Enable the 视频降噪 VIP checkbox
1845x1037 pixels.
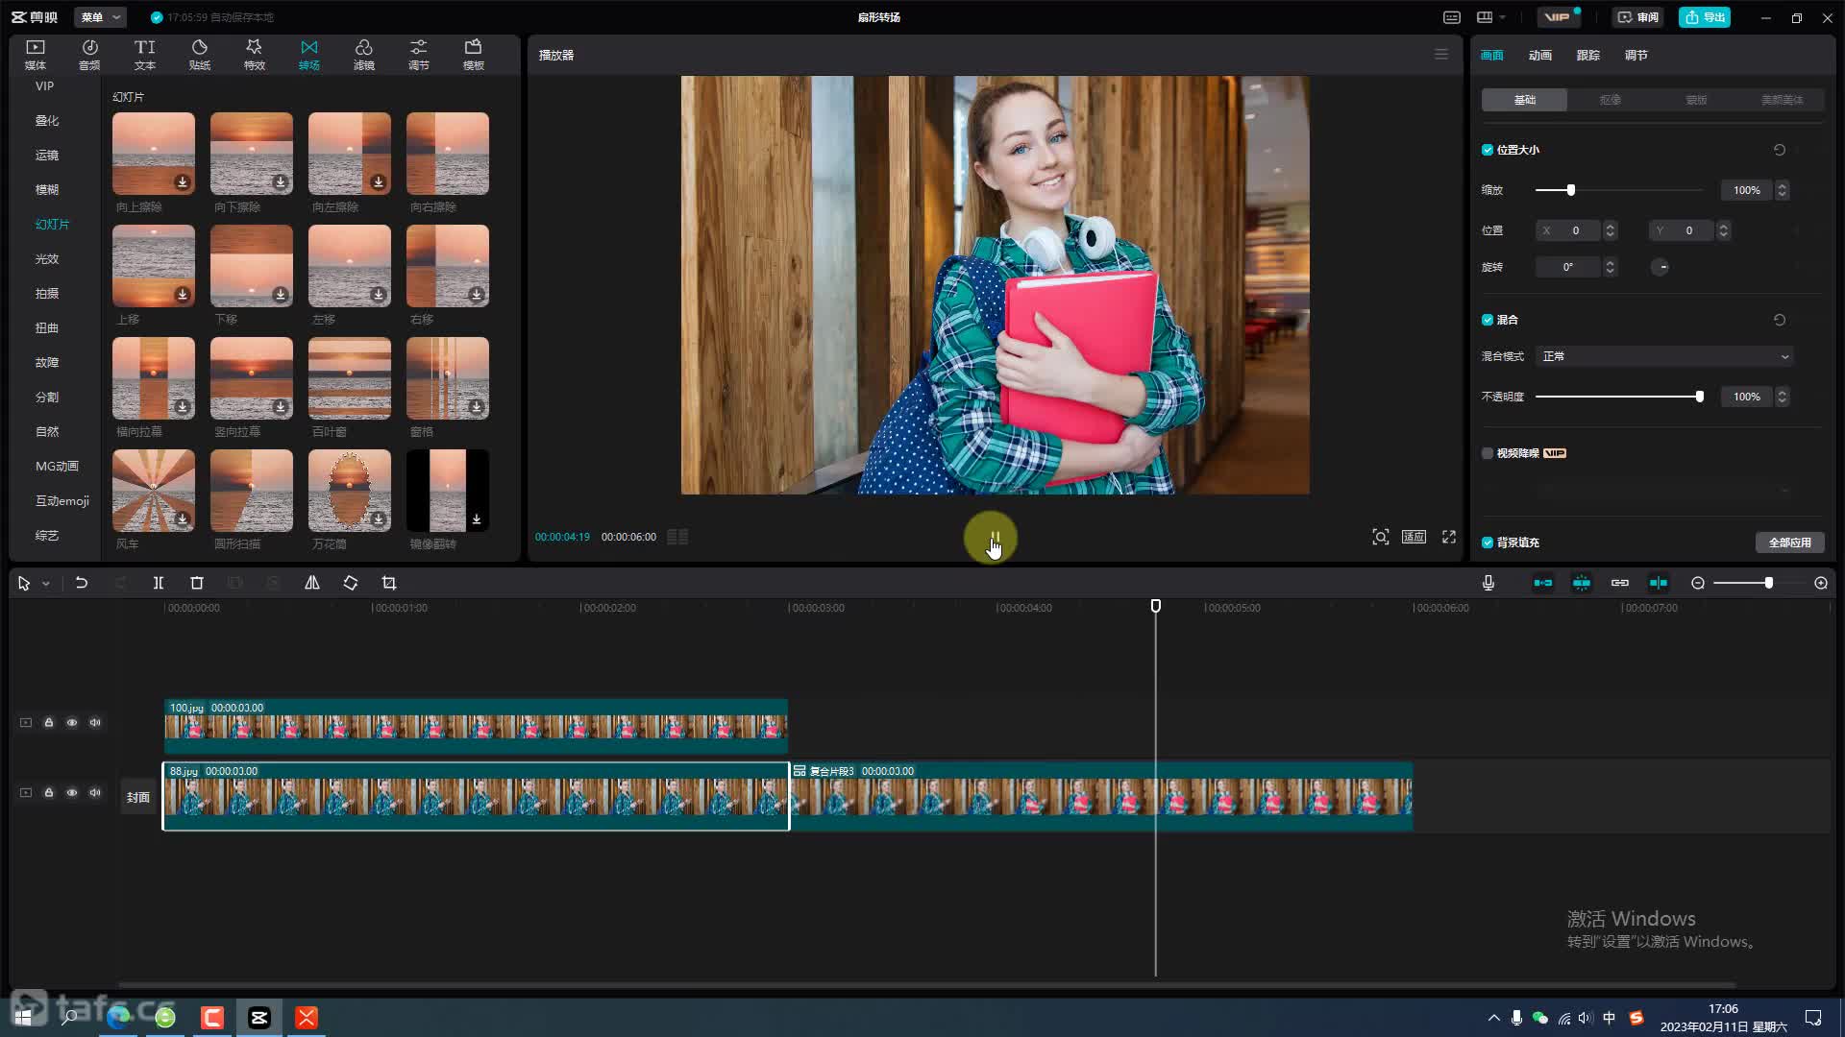click(1488, 453)
